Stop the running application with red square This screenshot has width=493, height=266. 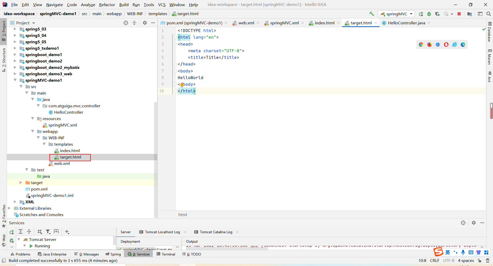(x=459, y=14)
